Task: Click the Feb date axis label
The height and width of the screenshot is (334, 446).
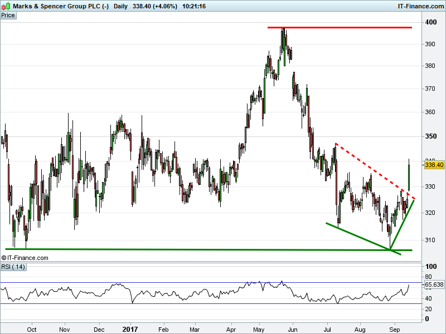Action: pyautogui.click(x=163, y=330)
